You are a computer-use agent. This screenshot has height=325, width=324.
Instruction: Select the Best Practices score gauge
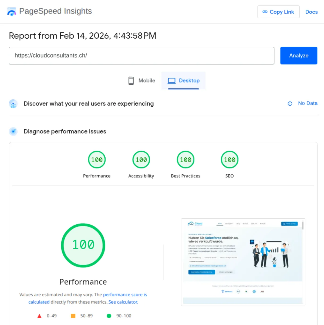(185, 160)
